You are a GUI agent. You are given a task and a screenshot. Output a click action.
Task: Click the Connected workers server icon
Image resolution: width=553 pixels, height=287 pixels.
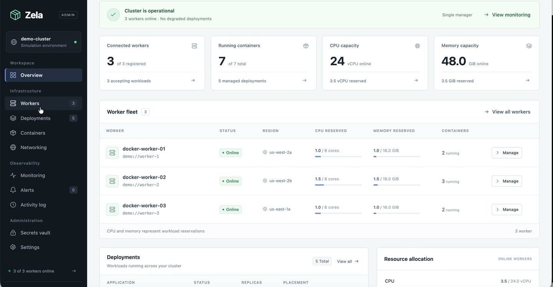194,46
